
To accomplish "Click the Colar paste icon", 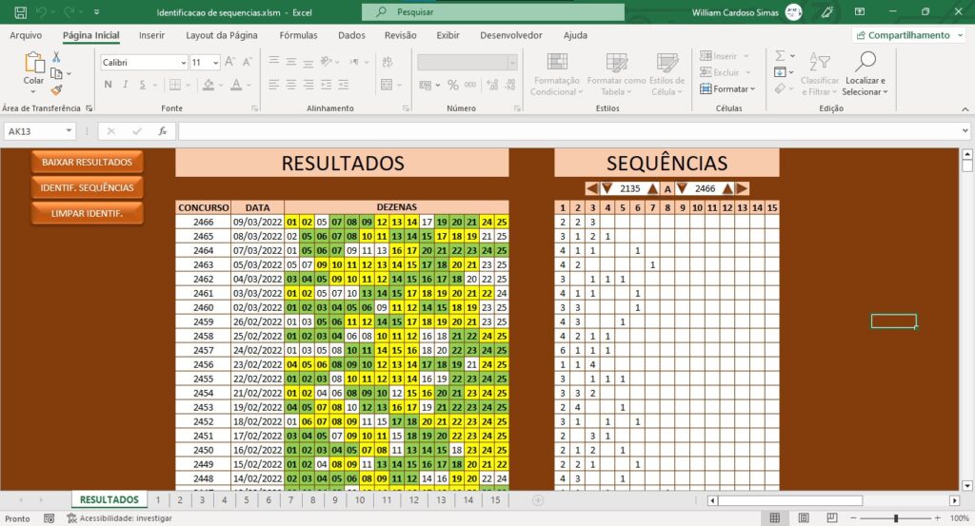I will (33, 63).
